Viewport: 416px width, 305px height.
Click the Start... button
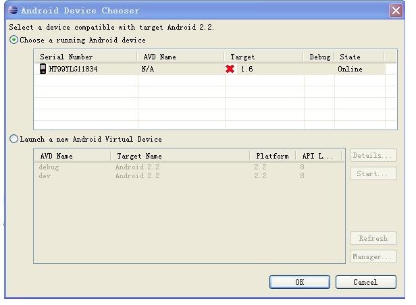373,173
